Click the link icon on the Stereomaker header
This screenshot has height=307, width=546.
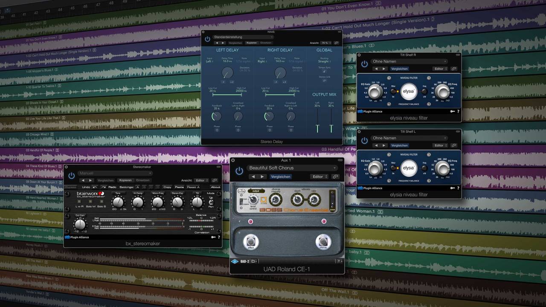click(214, 180)
